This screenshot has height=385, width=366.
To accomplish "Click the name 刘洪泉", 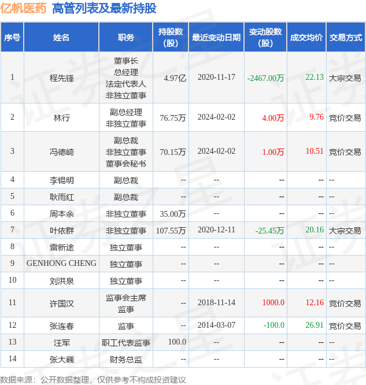I will pos(62,281).
